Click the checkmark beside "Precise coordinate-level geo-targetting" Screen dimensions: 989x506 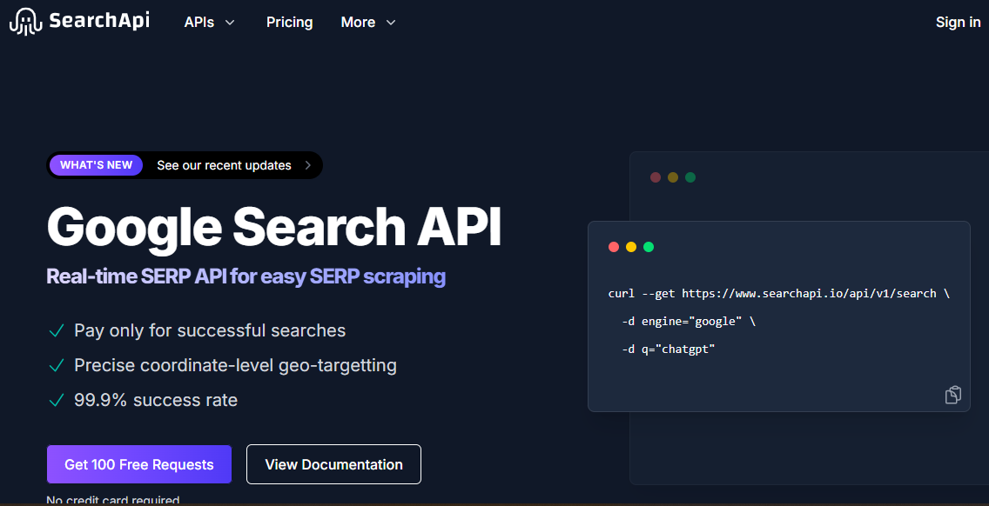(57, 366)
